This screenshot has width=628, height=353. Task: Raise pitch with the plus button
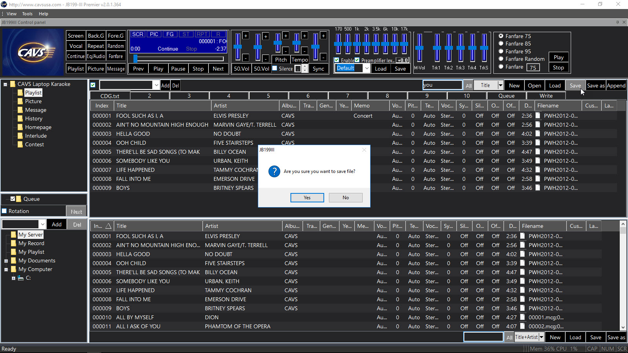coord(286,35)
